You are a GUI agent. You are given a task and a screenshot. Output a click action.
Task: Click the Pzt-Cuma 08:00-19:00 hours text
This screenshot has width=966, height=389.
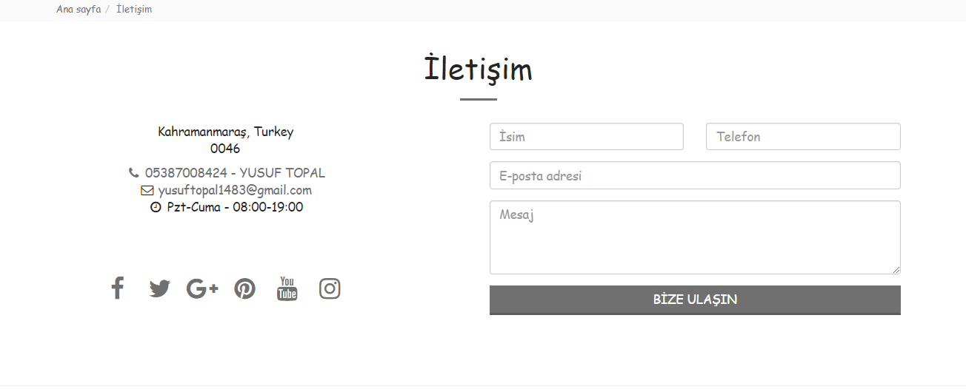235,207
